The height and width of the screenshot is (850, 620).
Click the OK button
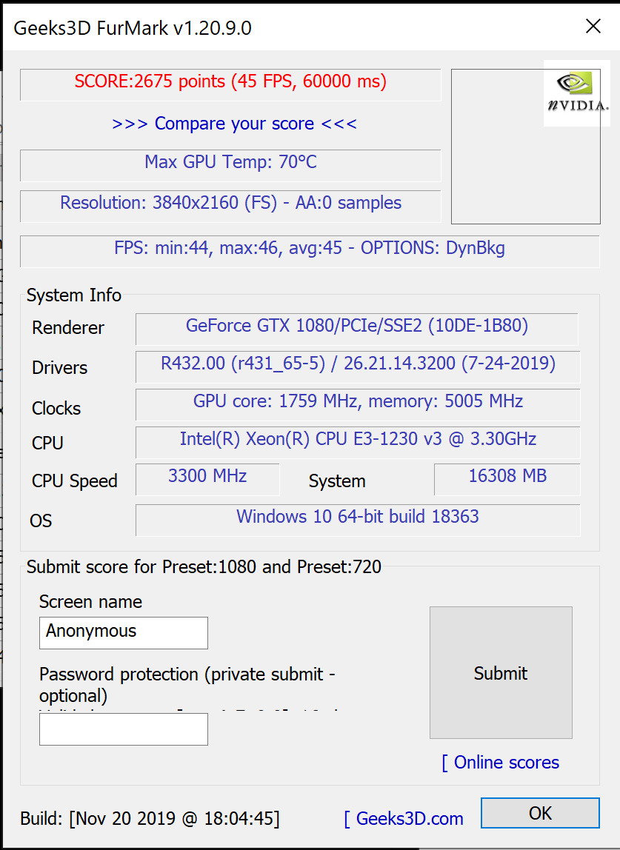tap(540, 812)
